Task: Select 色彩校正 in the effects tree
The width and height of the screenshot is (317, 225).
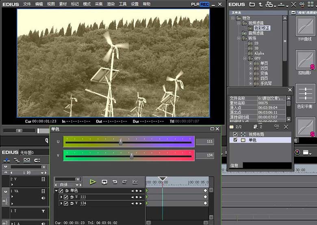Action: click(262, 28)
